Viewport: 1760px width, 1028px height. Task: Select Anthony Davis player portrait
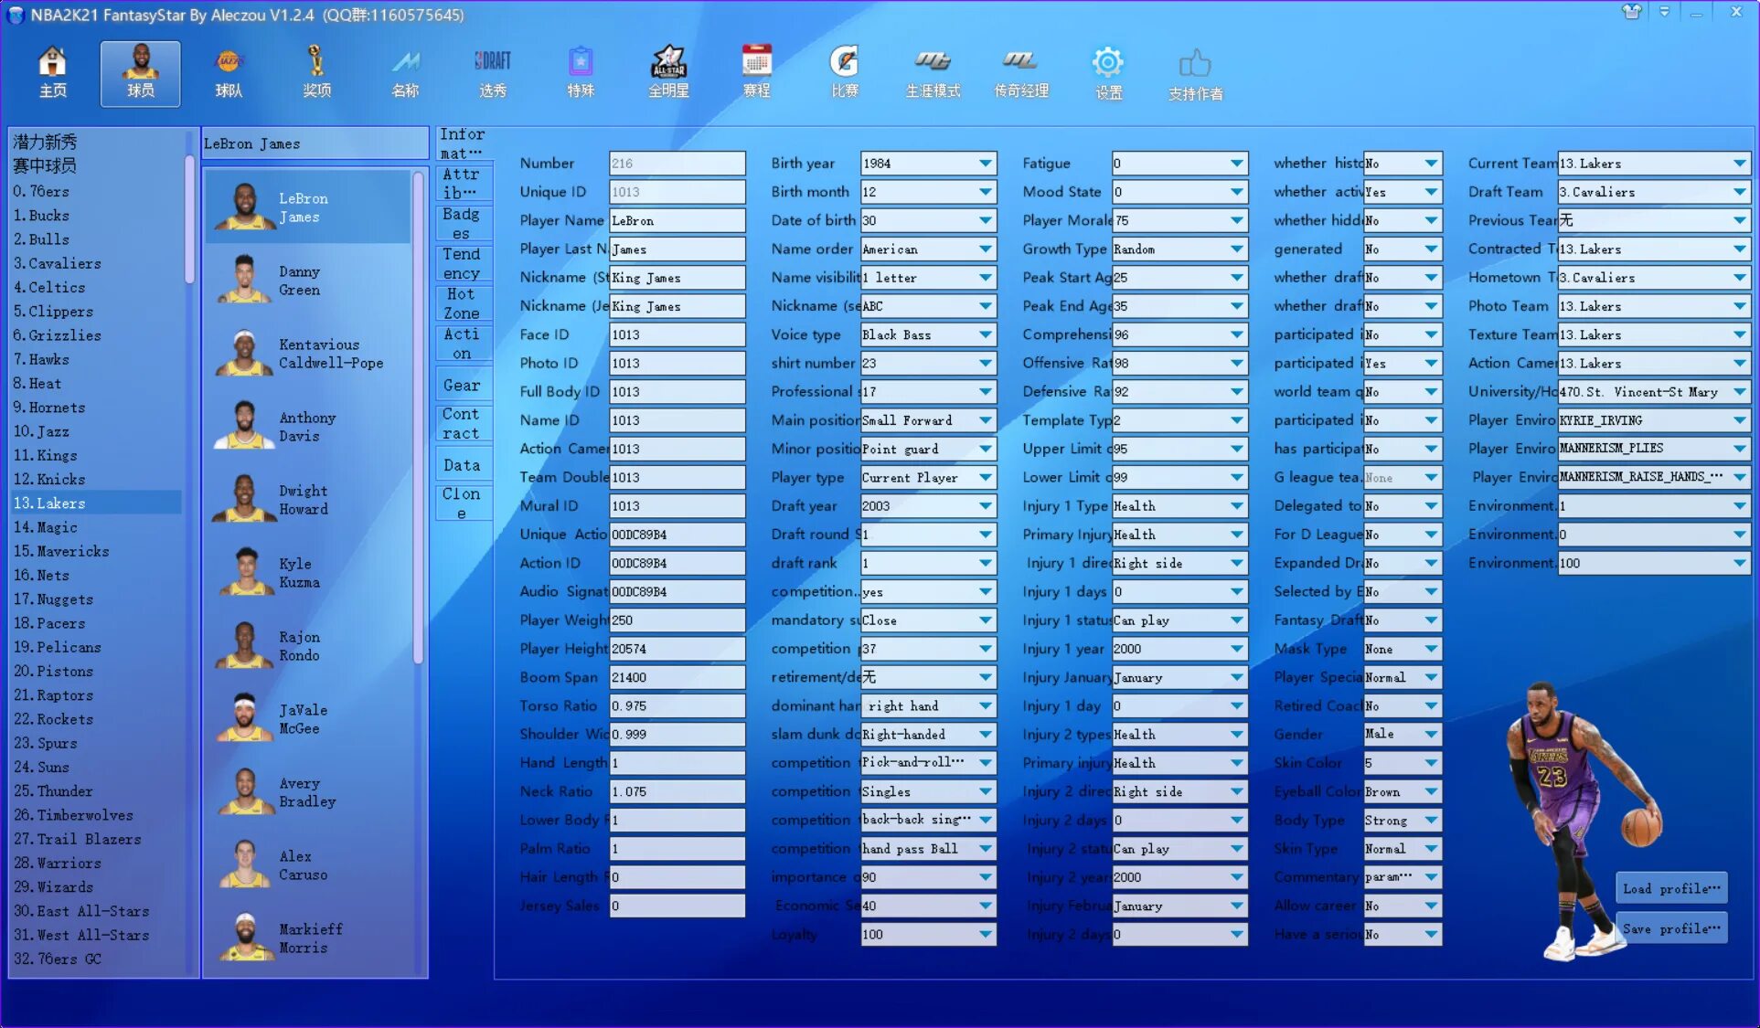click(244, 426)
